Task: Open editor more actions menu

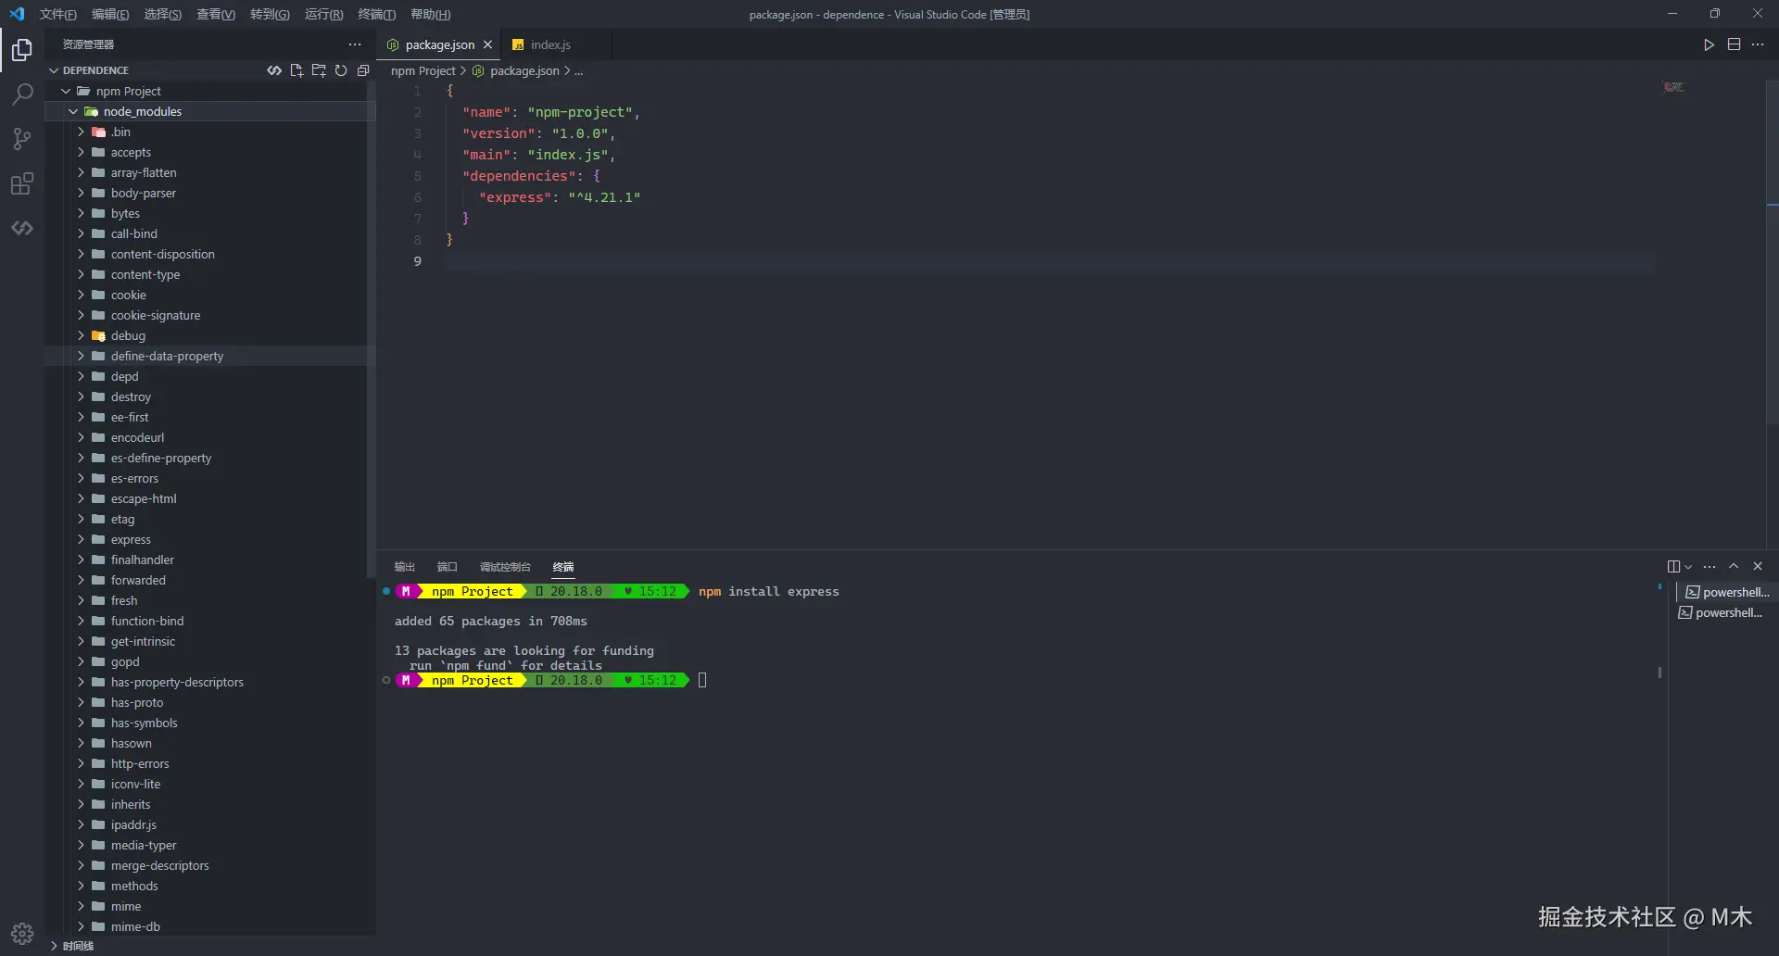Action: [x=1758, y=44]
